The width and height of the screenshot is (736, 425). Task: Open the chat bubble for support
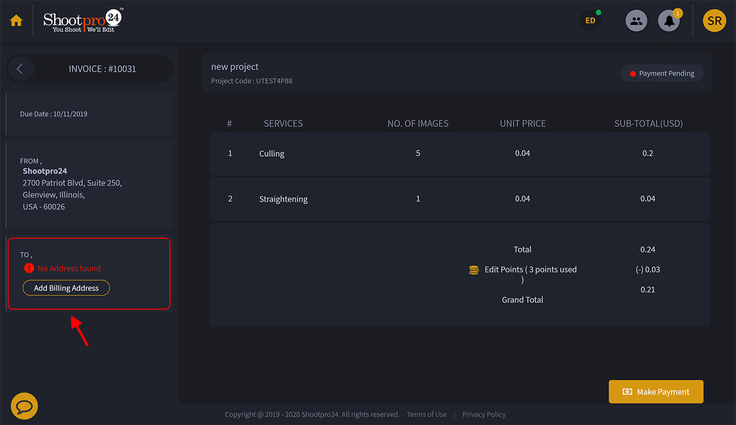24,405
